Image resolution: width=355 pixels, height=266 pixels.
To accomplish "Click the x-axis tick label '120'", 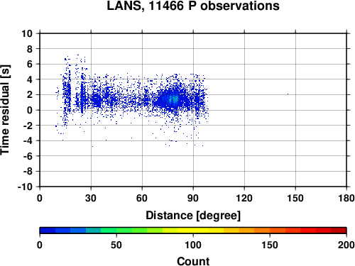I will click(x=244, y=198).
